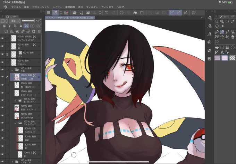Image resolution: width=236 pixels, height=164 pixels.
Task: Click the create layer mask icon
Action: coord(34,31)
